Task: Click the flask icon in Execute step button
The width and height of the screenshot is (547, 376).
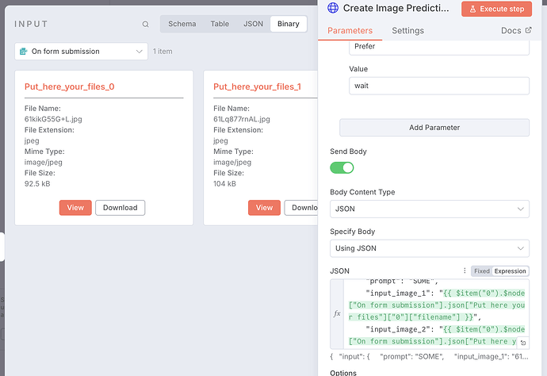Action: click(472, 9)
